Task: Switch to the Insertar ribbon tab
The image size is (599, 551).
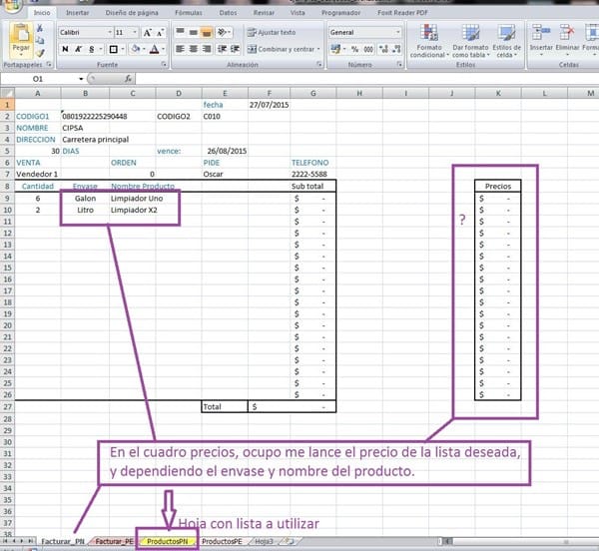Action: click(77, 13)
